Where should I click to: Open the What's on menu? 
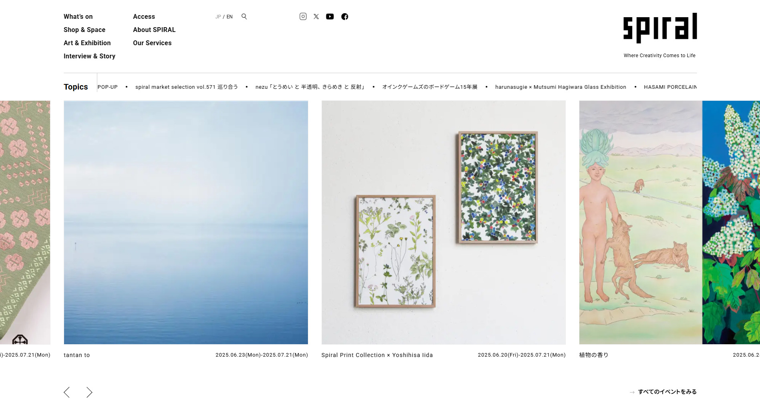[x=78, y=16]
